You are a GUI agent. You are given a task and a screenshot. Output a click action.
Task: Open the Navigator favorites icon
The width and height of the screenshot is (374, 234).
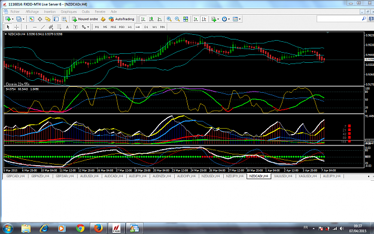pos(48,19)
